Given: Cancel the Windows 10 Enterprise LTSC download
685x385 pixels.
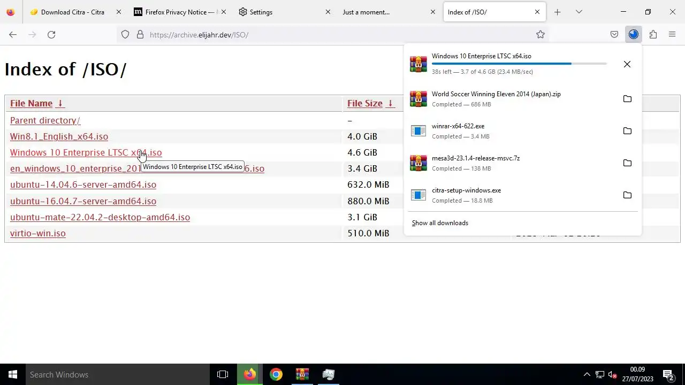Looking at the screenshot, I should click(627, 64).
